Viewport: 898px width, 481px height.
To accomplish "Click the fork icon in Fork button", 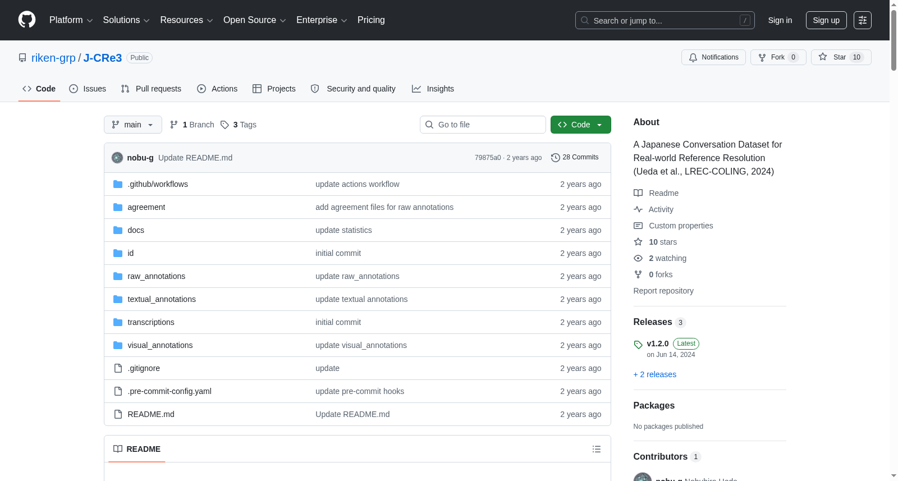I will (762, 57).
